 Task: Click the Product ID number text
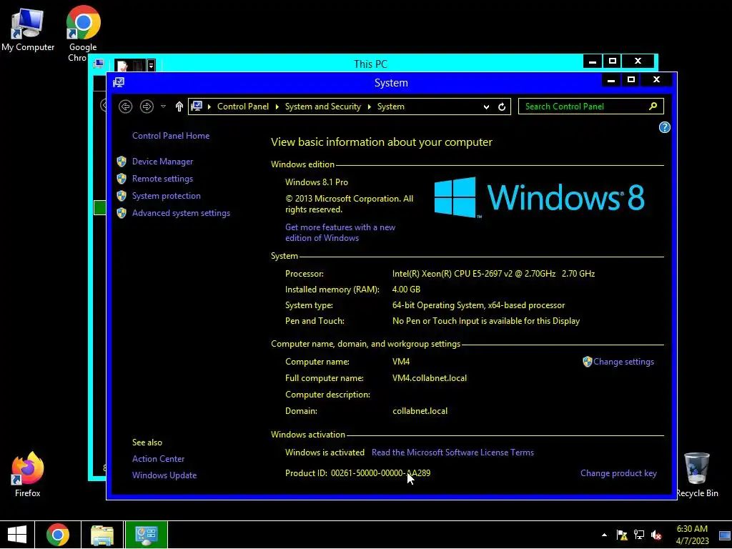tap(380, 473)
